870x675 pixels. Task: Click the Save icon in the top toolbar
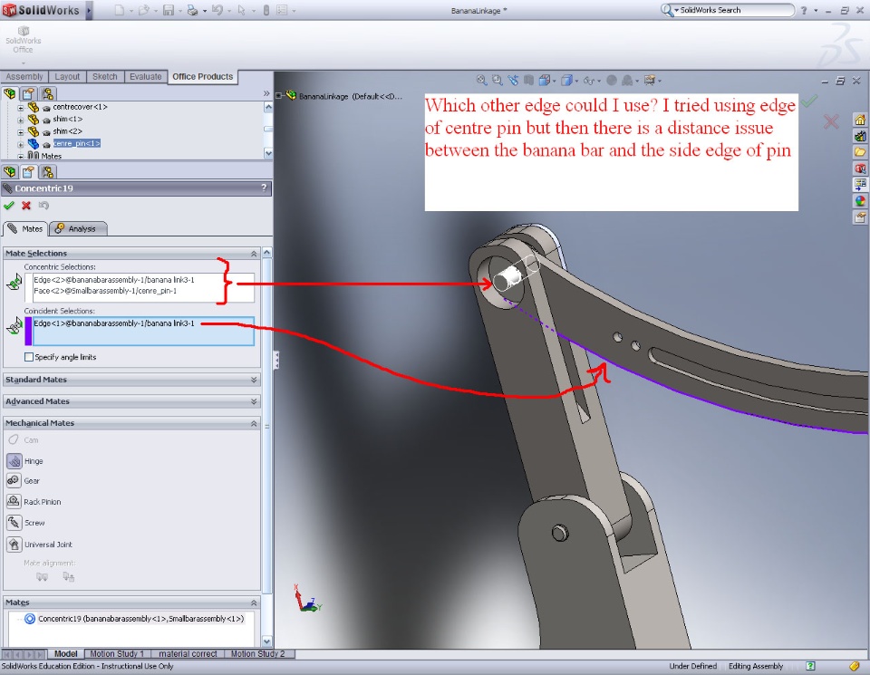pyautogui.click(x=169, y=10)
